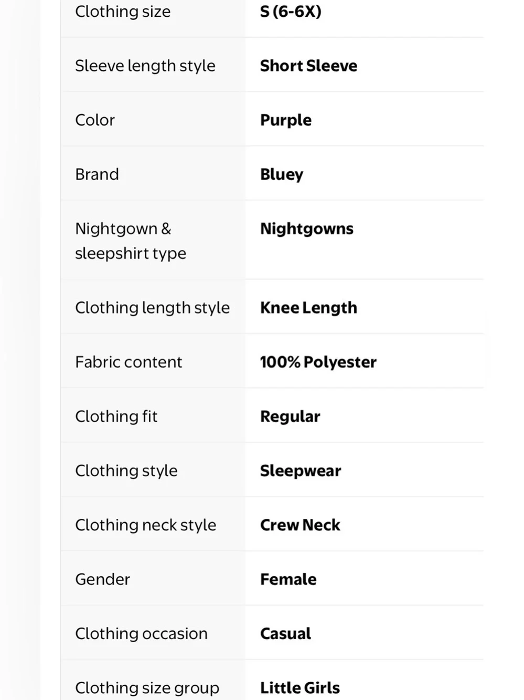Select the Clothing neck style label

[146, 525]
